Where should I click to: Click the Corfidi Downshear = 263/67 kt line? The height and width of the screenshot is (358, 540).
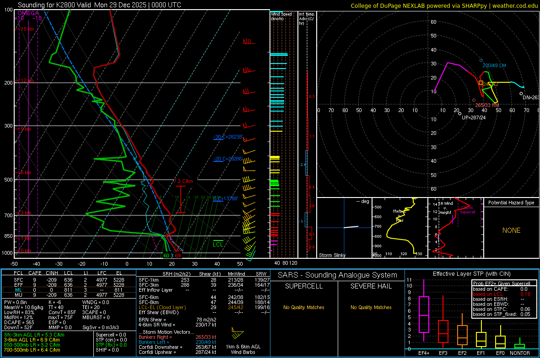pyautogui.click(x=178, y=347)
